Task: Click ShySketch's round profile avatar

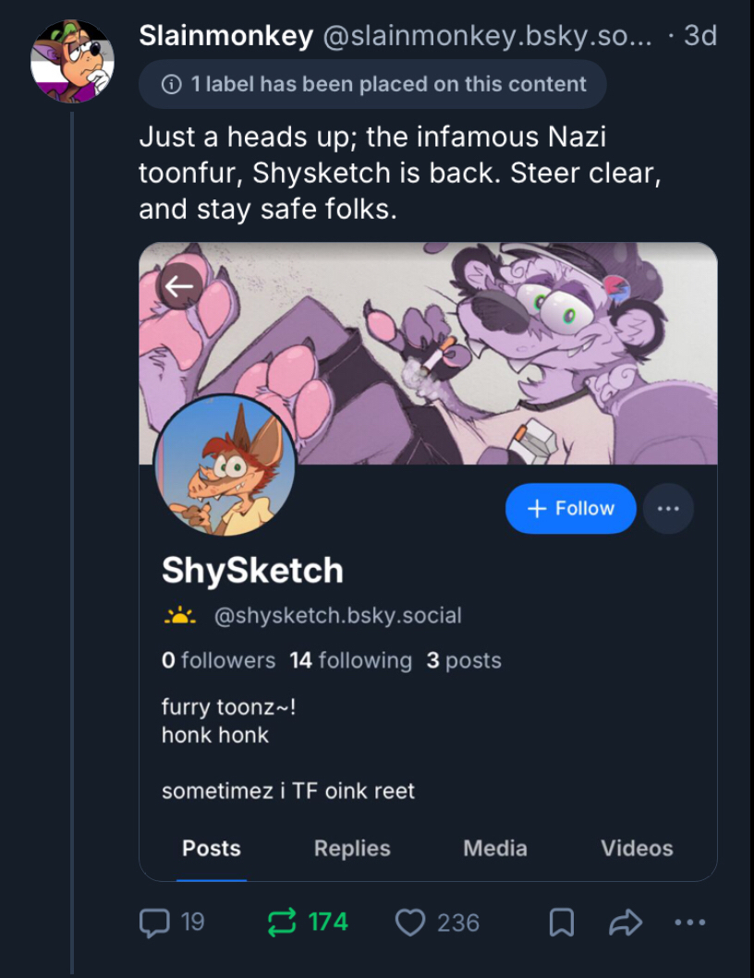Action: pyautogui.click(x=226, y=466)
